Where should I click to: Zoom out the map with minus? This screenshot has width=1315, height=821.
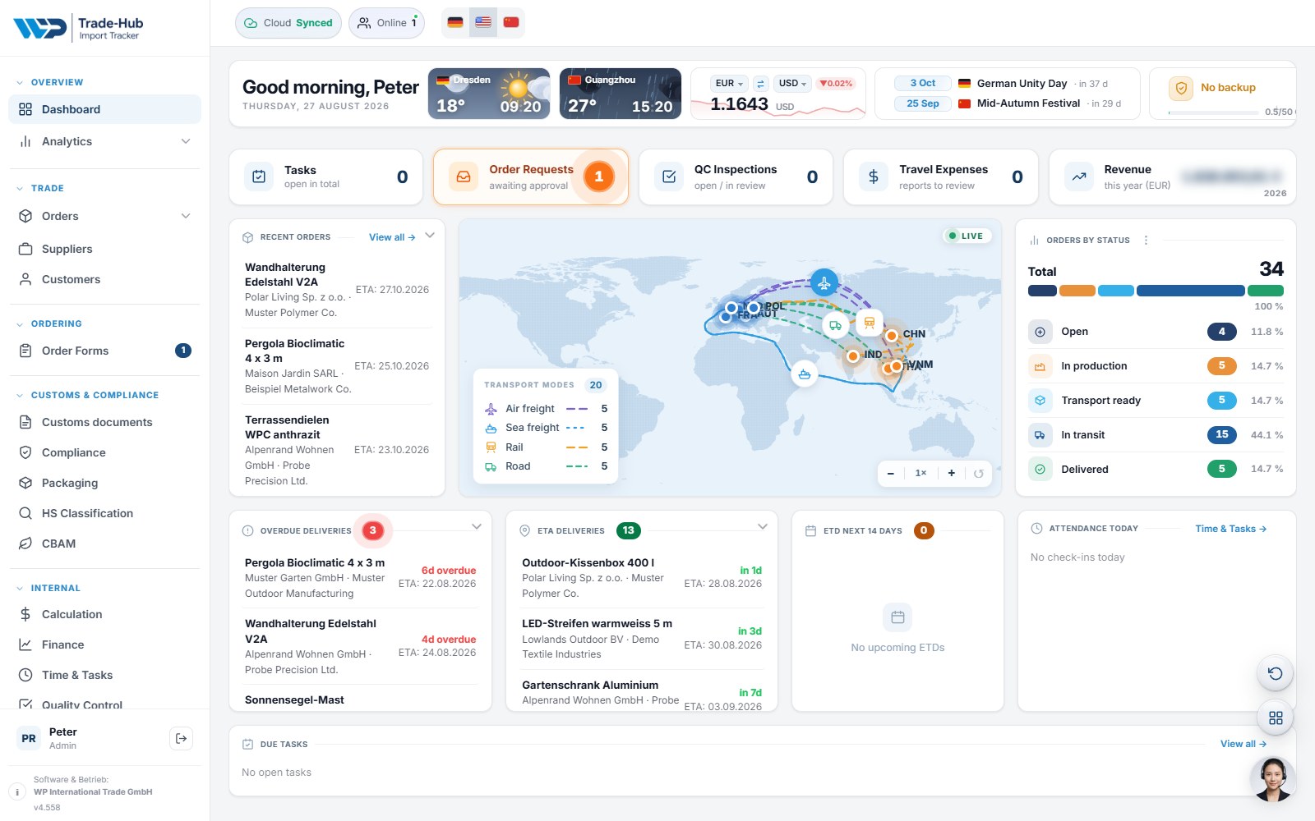coord(891,473)
